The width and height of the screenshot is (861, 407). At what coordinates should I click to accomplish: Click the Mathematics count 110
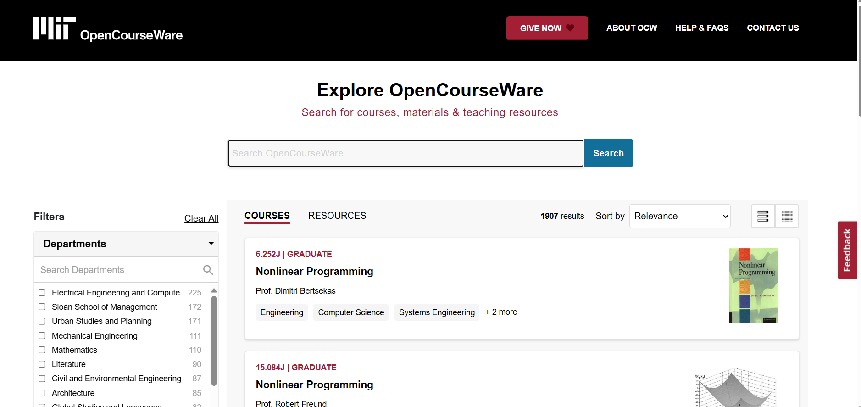tap(195, 350)
